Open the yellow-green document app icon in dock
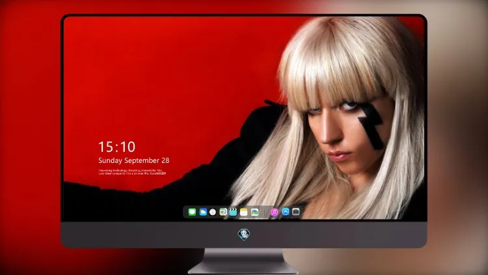This screenshot has width=488, height=275. click(223, 212)
